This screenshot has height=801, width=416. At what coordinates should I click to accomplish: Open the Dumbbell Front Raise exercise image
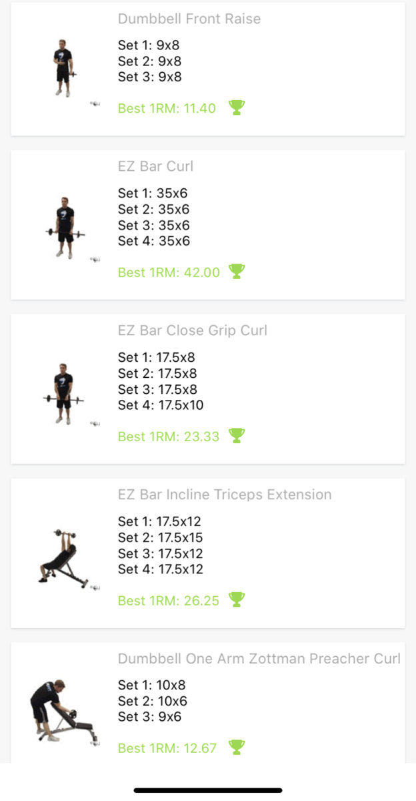[65, 69]
